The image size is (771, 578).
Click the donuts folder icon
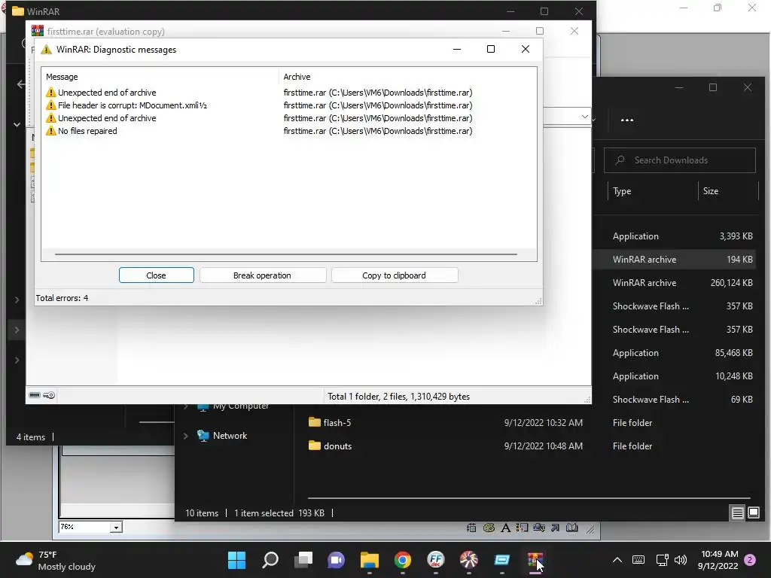pos(315,446)
